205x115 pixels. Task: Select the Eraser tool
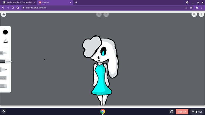pyautogui.click(x=4, y=86)
